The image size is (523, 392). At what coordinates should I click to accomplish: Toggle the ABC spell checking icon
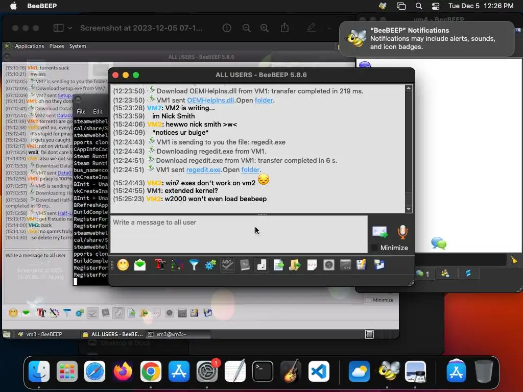tap(227, 265)
